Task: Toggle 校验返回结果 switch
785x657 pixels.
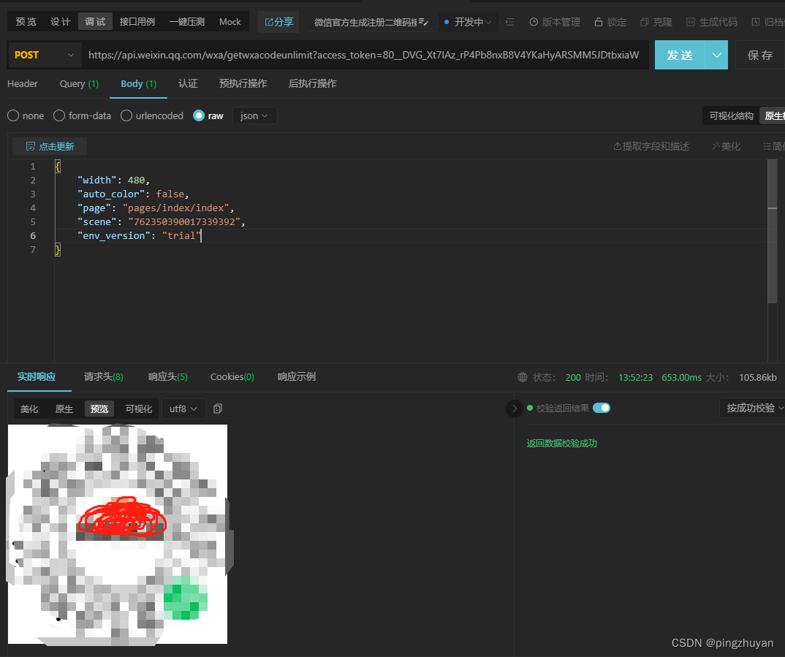Action: pyautogui.click(x=602, y=408)
